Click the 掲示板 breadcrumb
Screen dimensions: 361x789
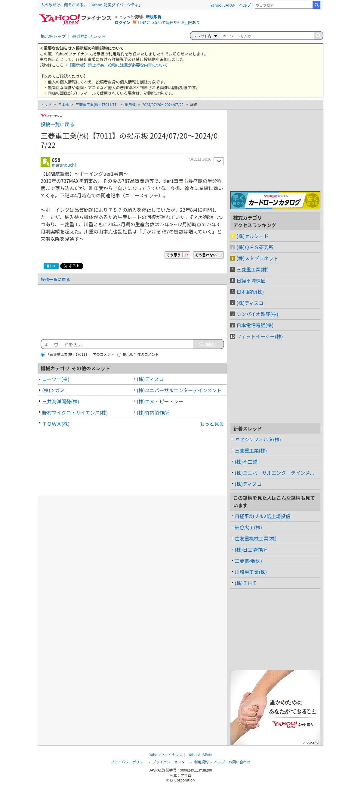130,105
